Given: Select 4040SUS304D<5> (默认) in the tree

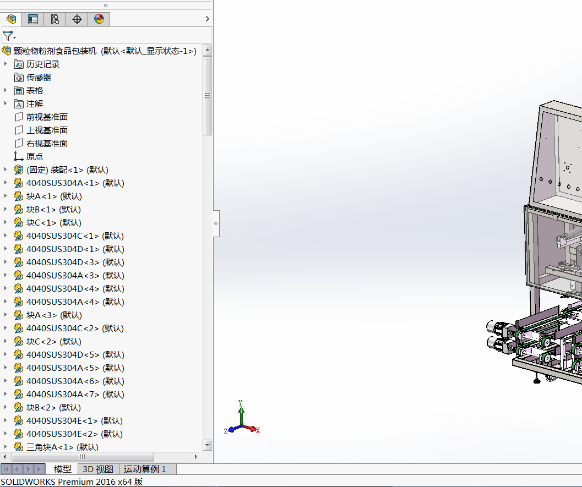Looking at the screenshot, I should 75,355.
